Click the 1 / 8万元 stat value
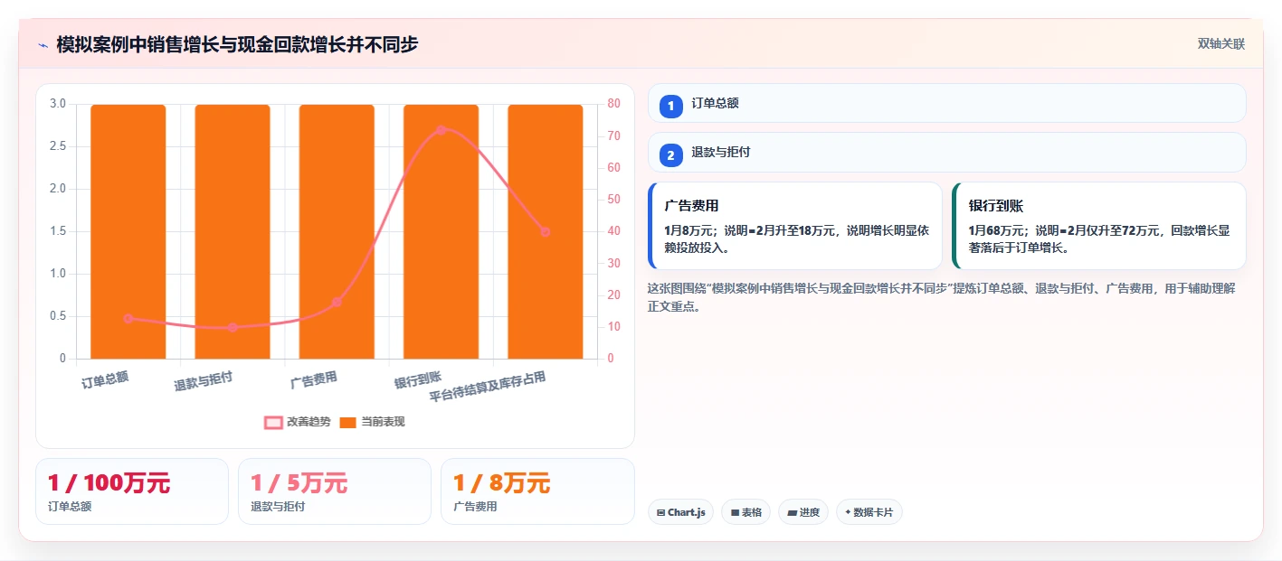This screenshot has height=561, width=1282. tap(501, 483)
